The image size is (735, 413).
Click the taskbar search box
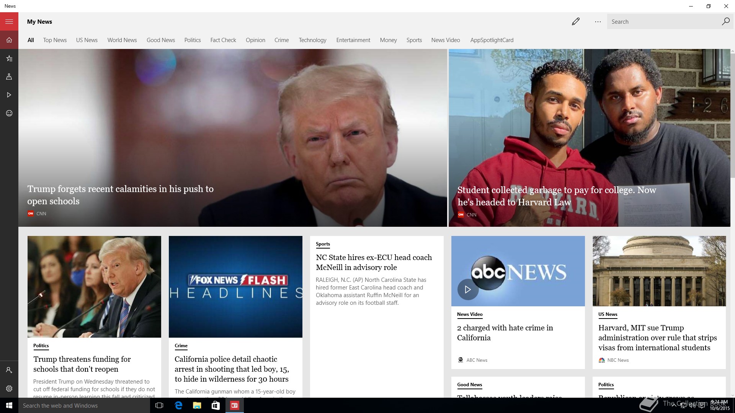pos(84,405)
